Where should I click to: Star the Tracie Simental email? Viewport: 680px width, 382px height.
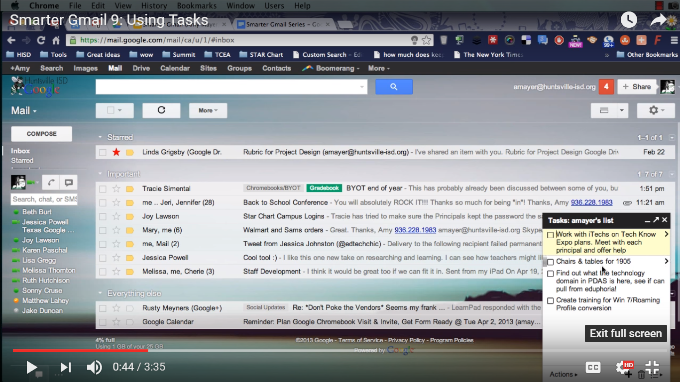coord(116,189)
